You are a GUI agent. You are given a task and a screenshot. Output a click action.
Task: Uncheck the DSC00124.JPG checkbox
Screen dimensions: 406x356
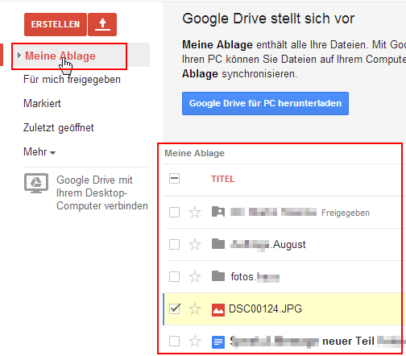tap(175, 308)
